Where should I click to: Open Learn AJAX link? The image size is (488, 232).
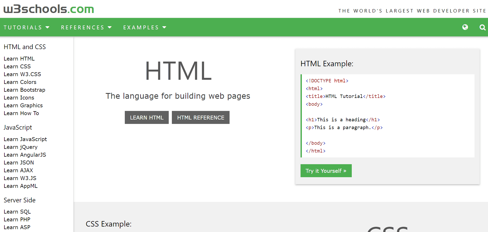(x=18, y=170)
